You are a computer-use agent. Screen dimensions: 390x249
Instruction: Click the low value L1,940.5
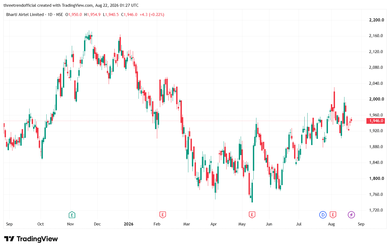pos(111,15)
